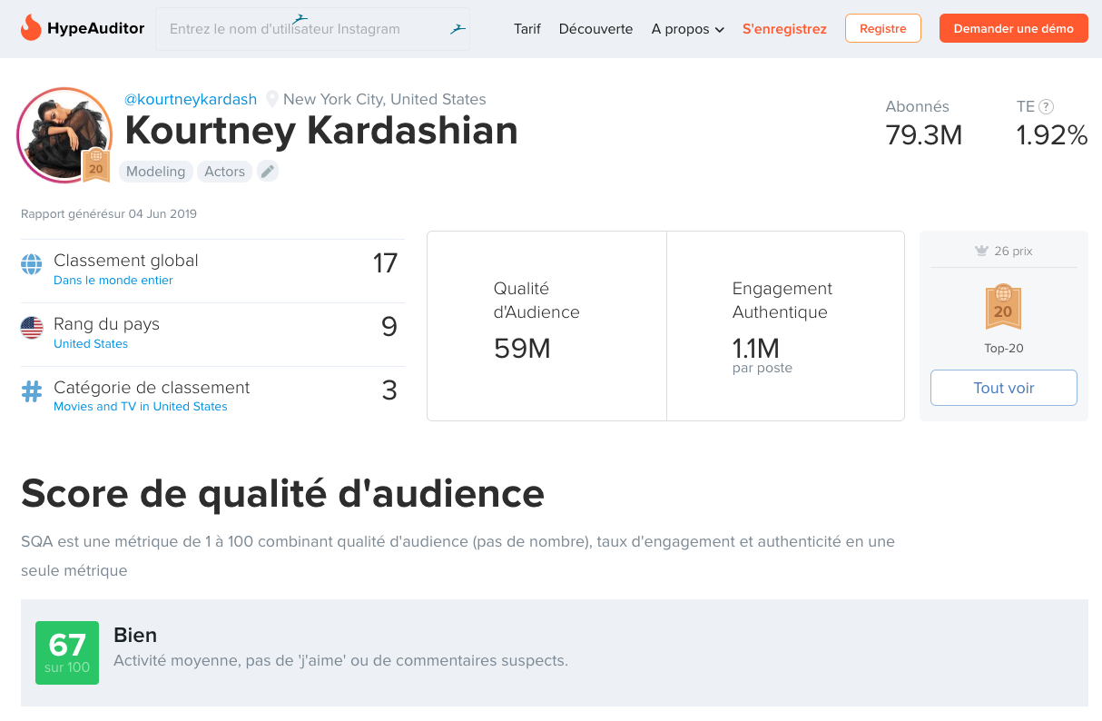
Task: Click the country rank number 9
Action: 389,327
